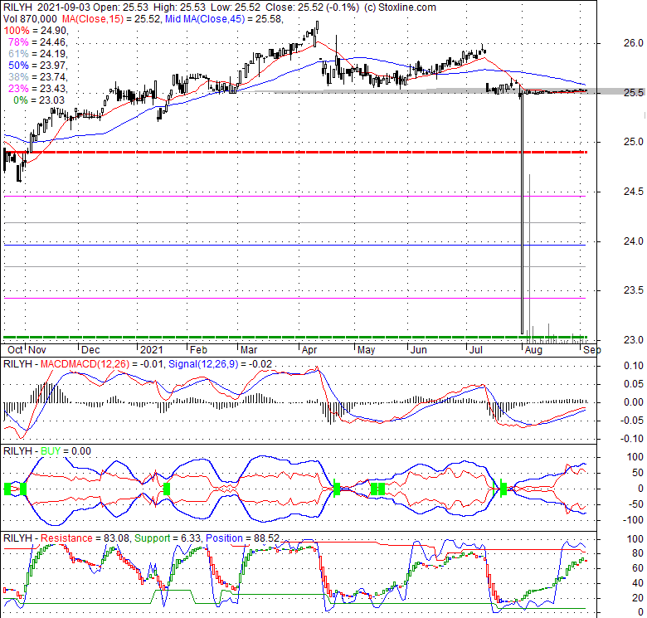Screen dimensions: 647x618
Task: Click the Close: 25.52 (-0.1%) value
Action: click(313, 7)
